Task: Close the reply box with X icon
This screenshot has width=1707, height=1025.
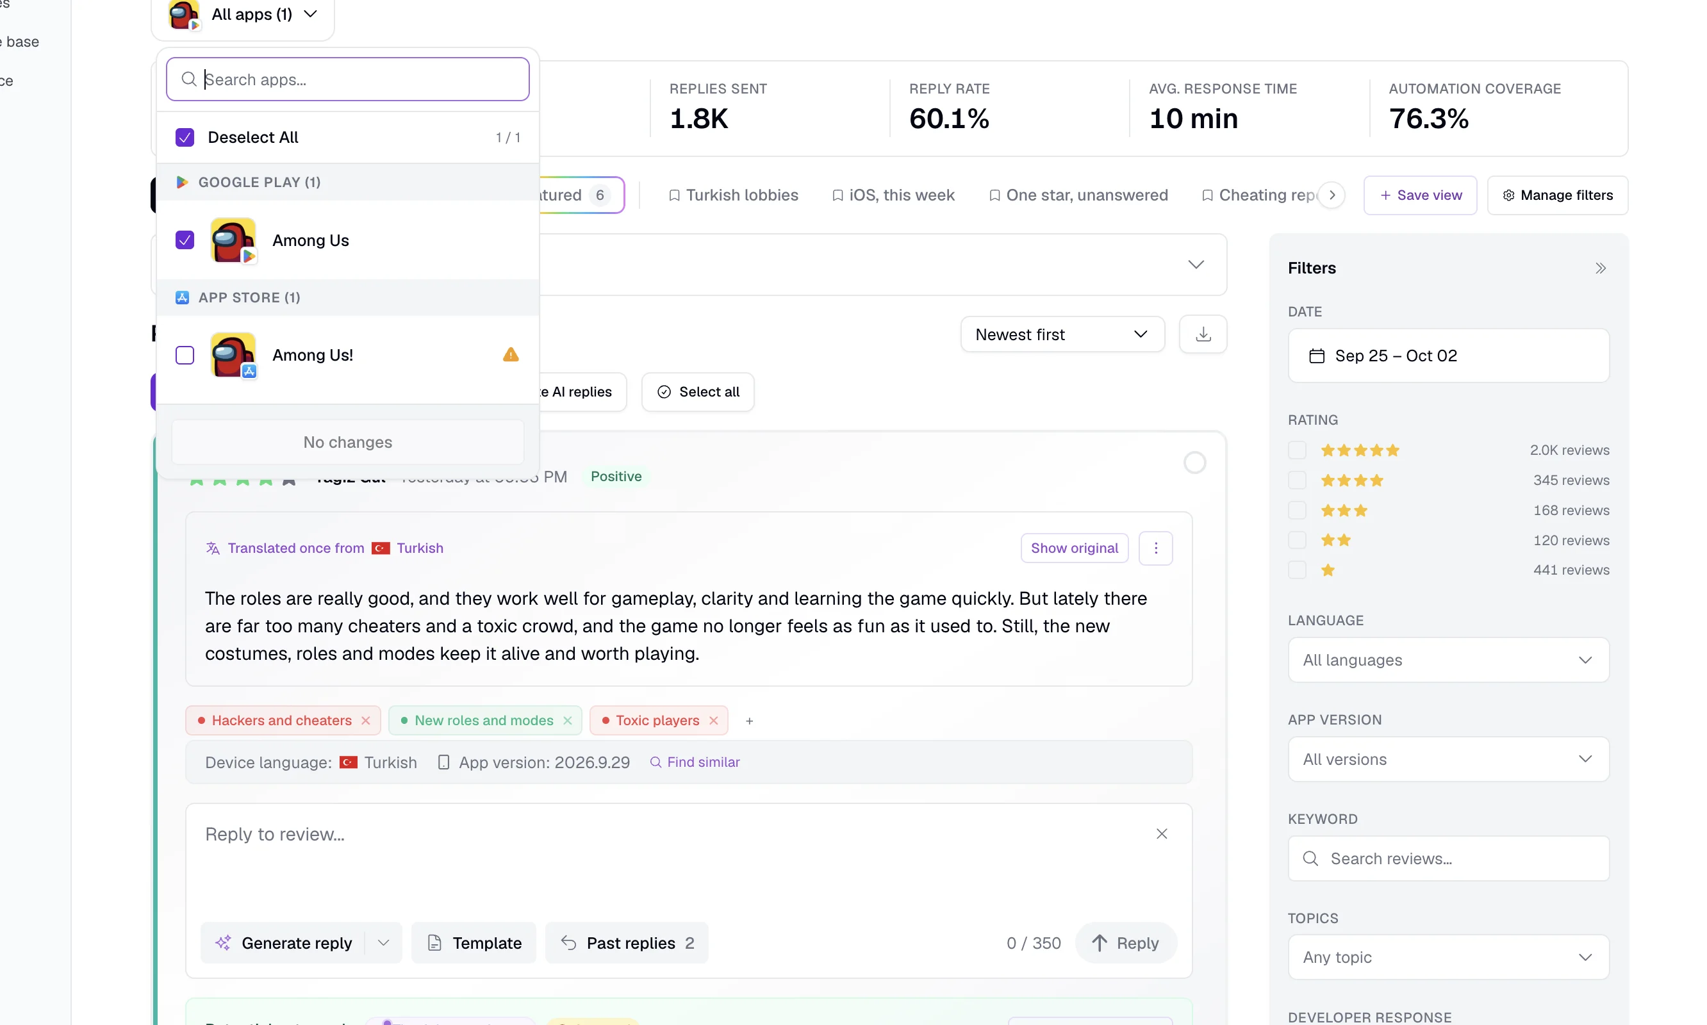Action: pyautogui.click(x=1161, y=834)
